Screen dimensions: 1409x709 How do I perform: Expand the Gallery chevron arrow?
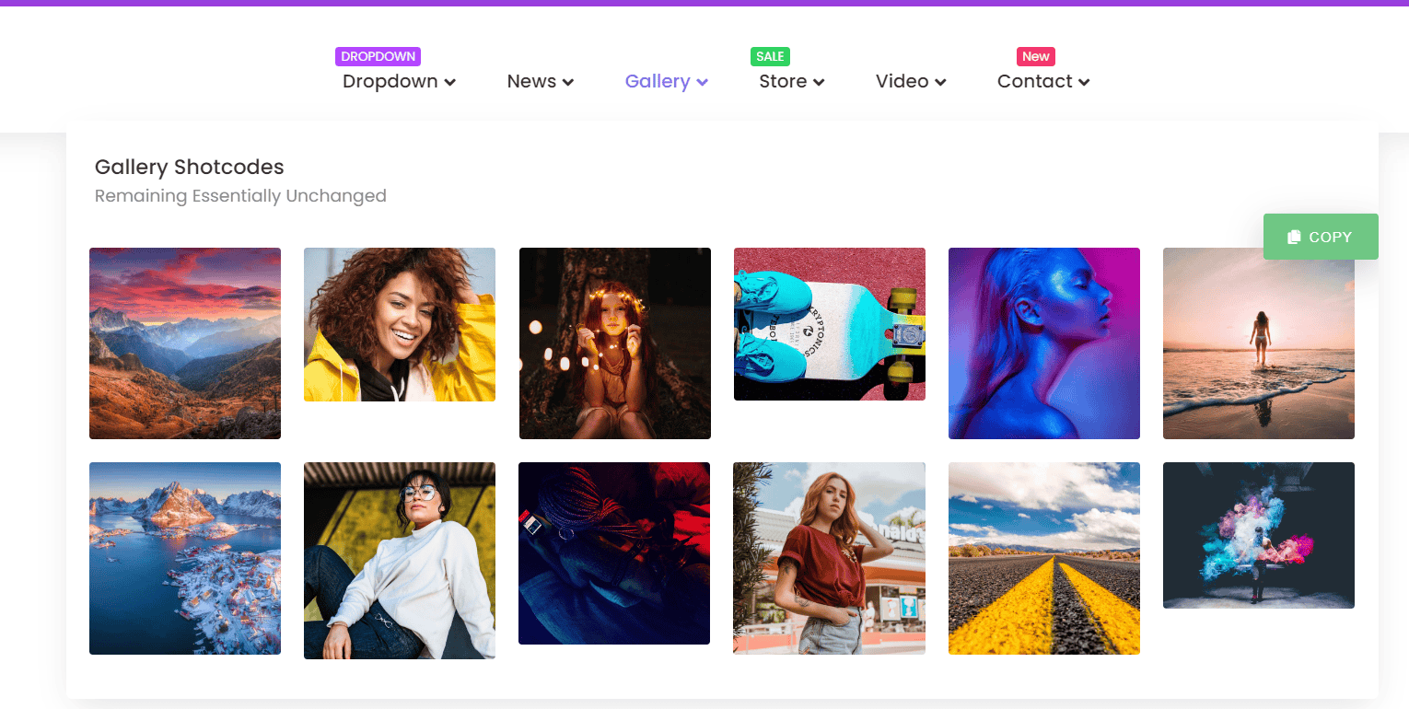coord(702,82)
